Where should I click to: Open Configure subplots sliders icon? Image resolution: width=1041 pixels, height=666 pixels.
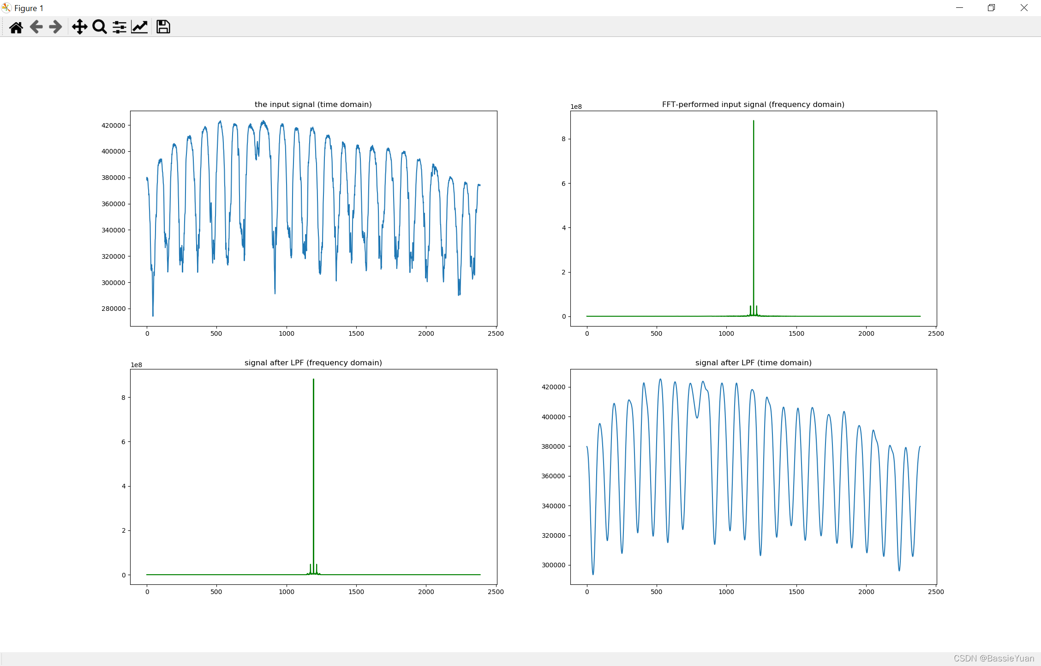coord(119,27)
